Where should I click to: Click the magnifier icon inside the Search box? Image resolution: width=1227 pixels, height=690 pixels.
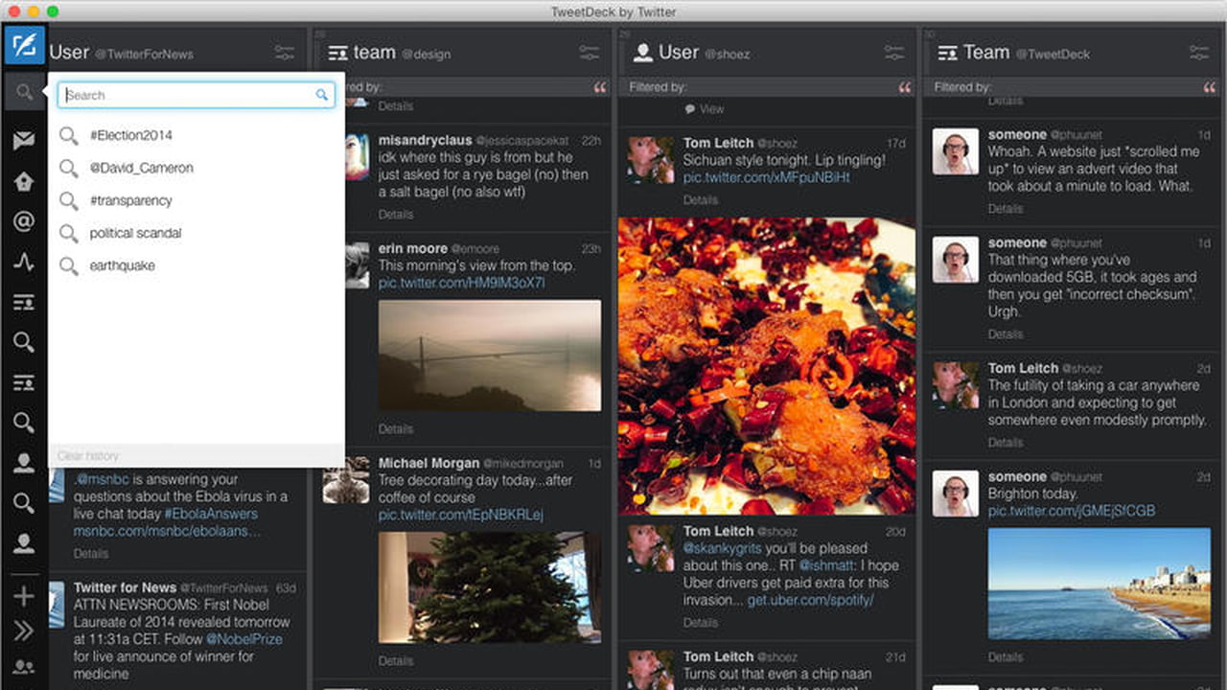tap(322, 95)
